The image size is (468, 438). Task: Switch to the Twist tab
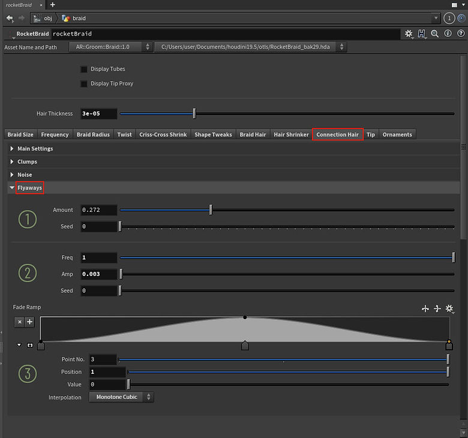(x=124, y=134)
